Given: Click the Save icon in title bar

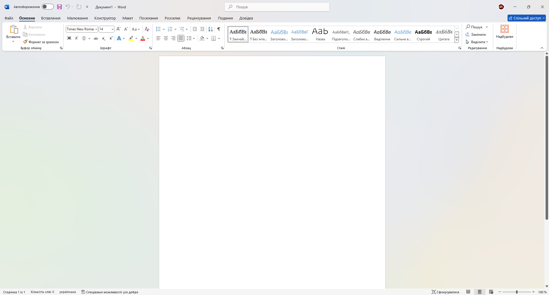Looking at the screenshot, I should pos(60,7).
